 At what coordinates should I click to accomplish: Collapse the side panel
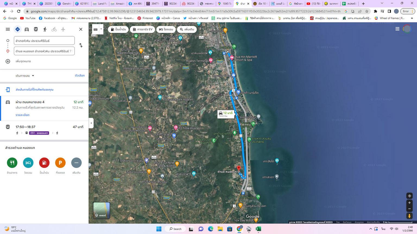[x=91, y=123]
